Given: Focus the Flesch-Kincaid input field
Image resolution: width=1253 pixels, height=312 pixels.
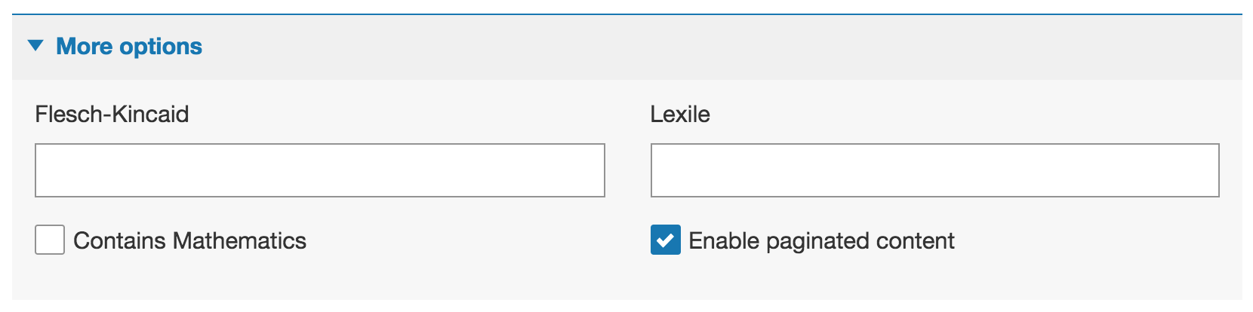Looking at the screenshot, I should click(320, 170).
